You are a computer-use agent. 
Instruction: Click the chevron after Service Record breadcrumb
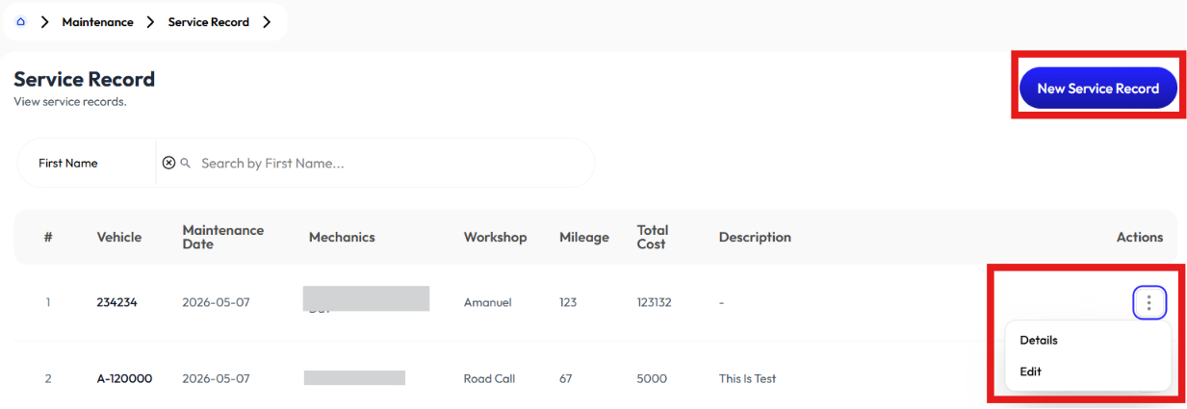[x=267, y=21]
